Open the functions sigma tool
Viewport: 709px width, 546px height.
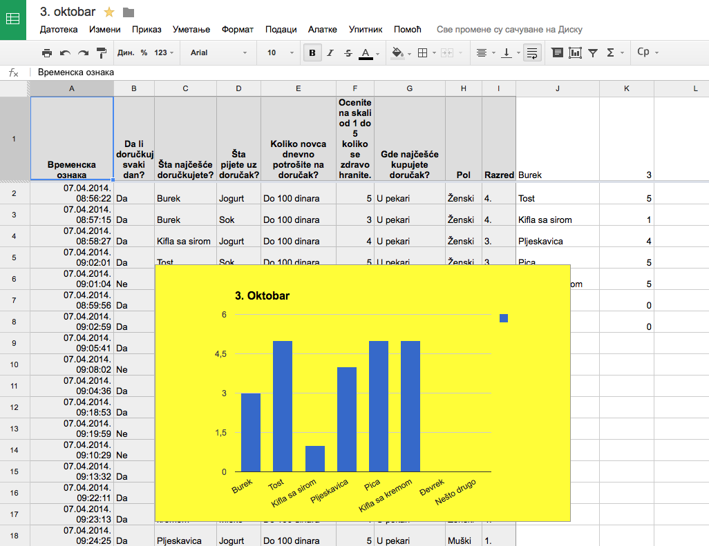(x=610, y=53)
